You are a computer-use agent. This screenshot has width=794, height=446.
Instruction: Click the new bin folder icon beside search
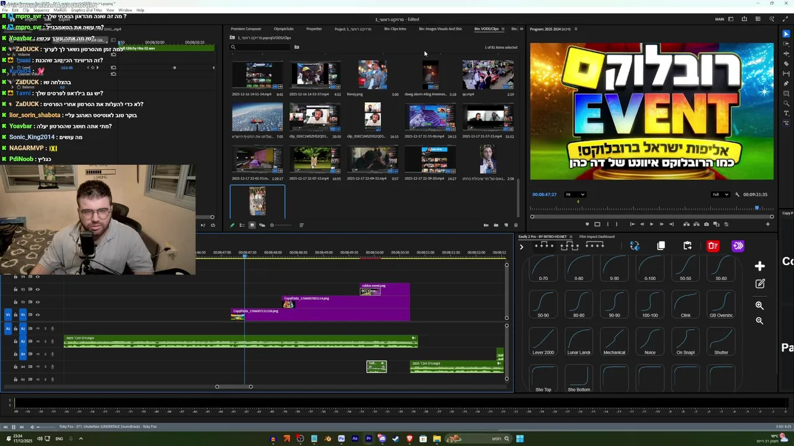tap(297, 47)
